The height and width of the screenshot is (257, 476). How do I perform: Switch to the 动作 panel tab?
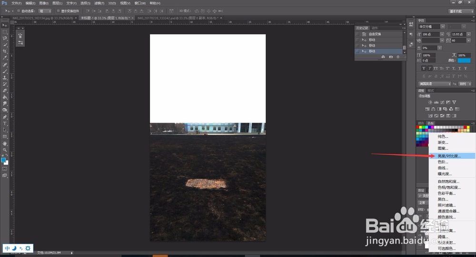[375, 28]
